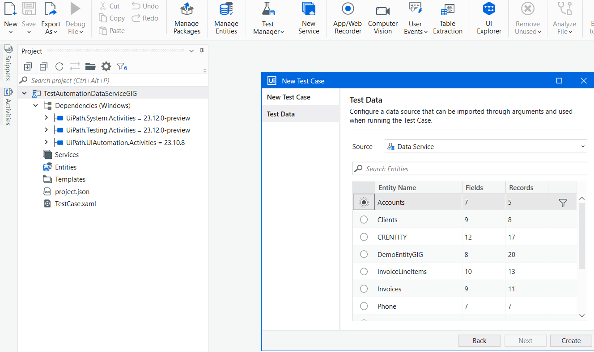Focus the Search Entities field

pos(470,169)
